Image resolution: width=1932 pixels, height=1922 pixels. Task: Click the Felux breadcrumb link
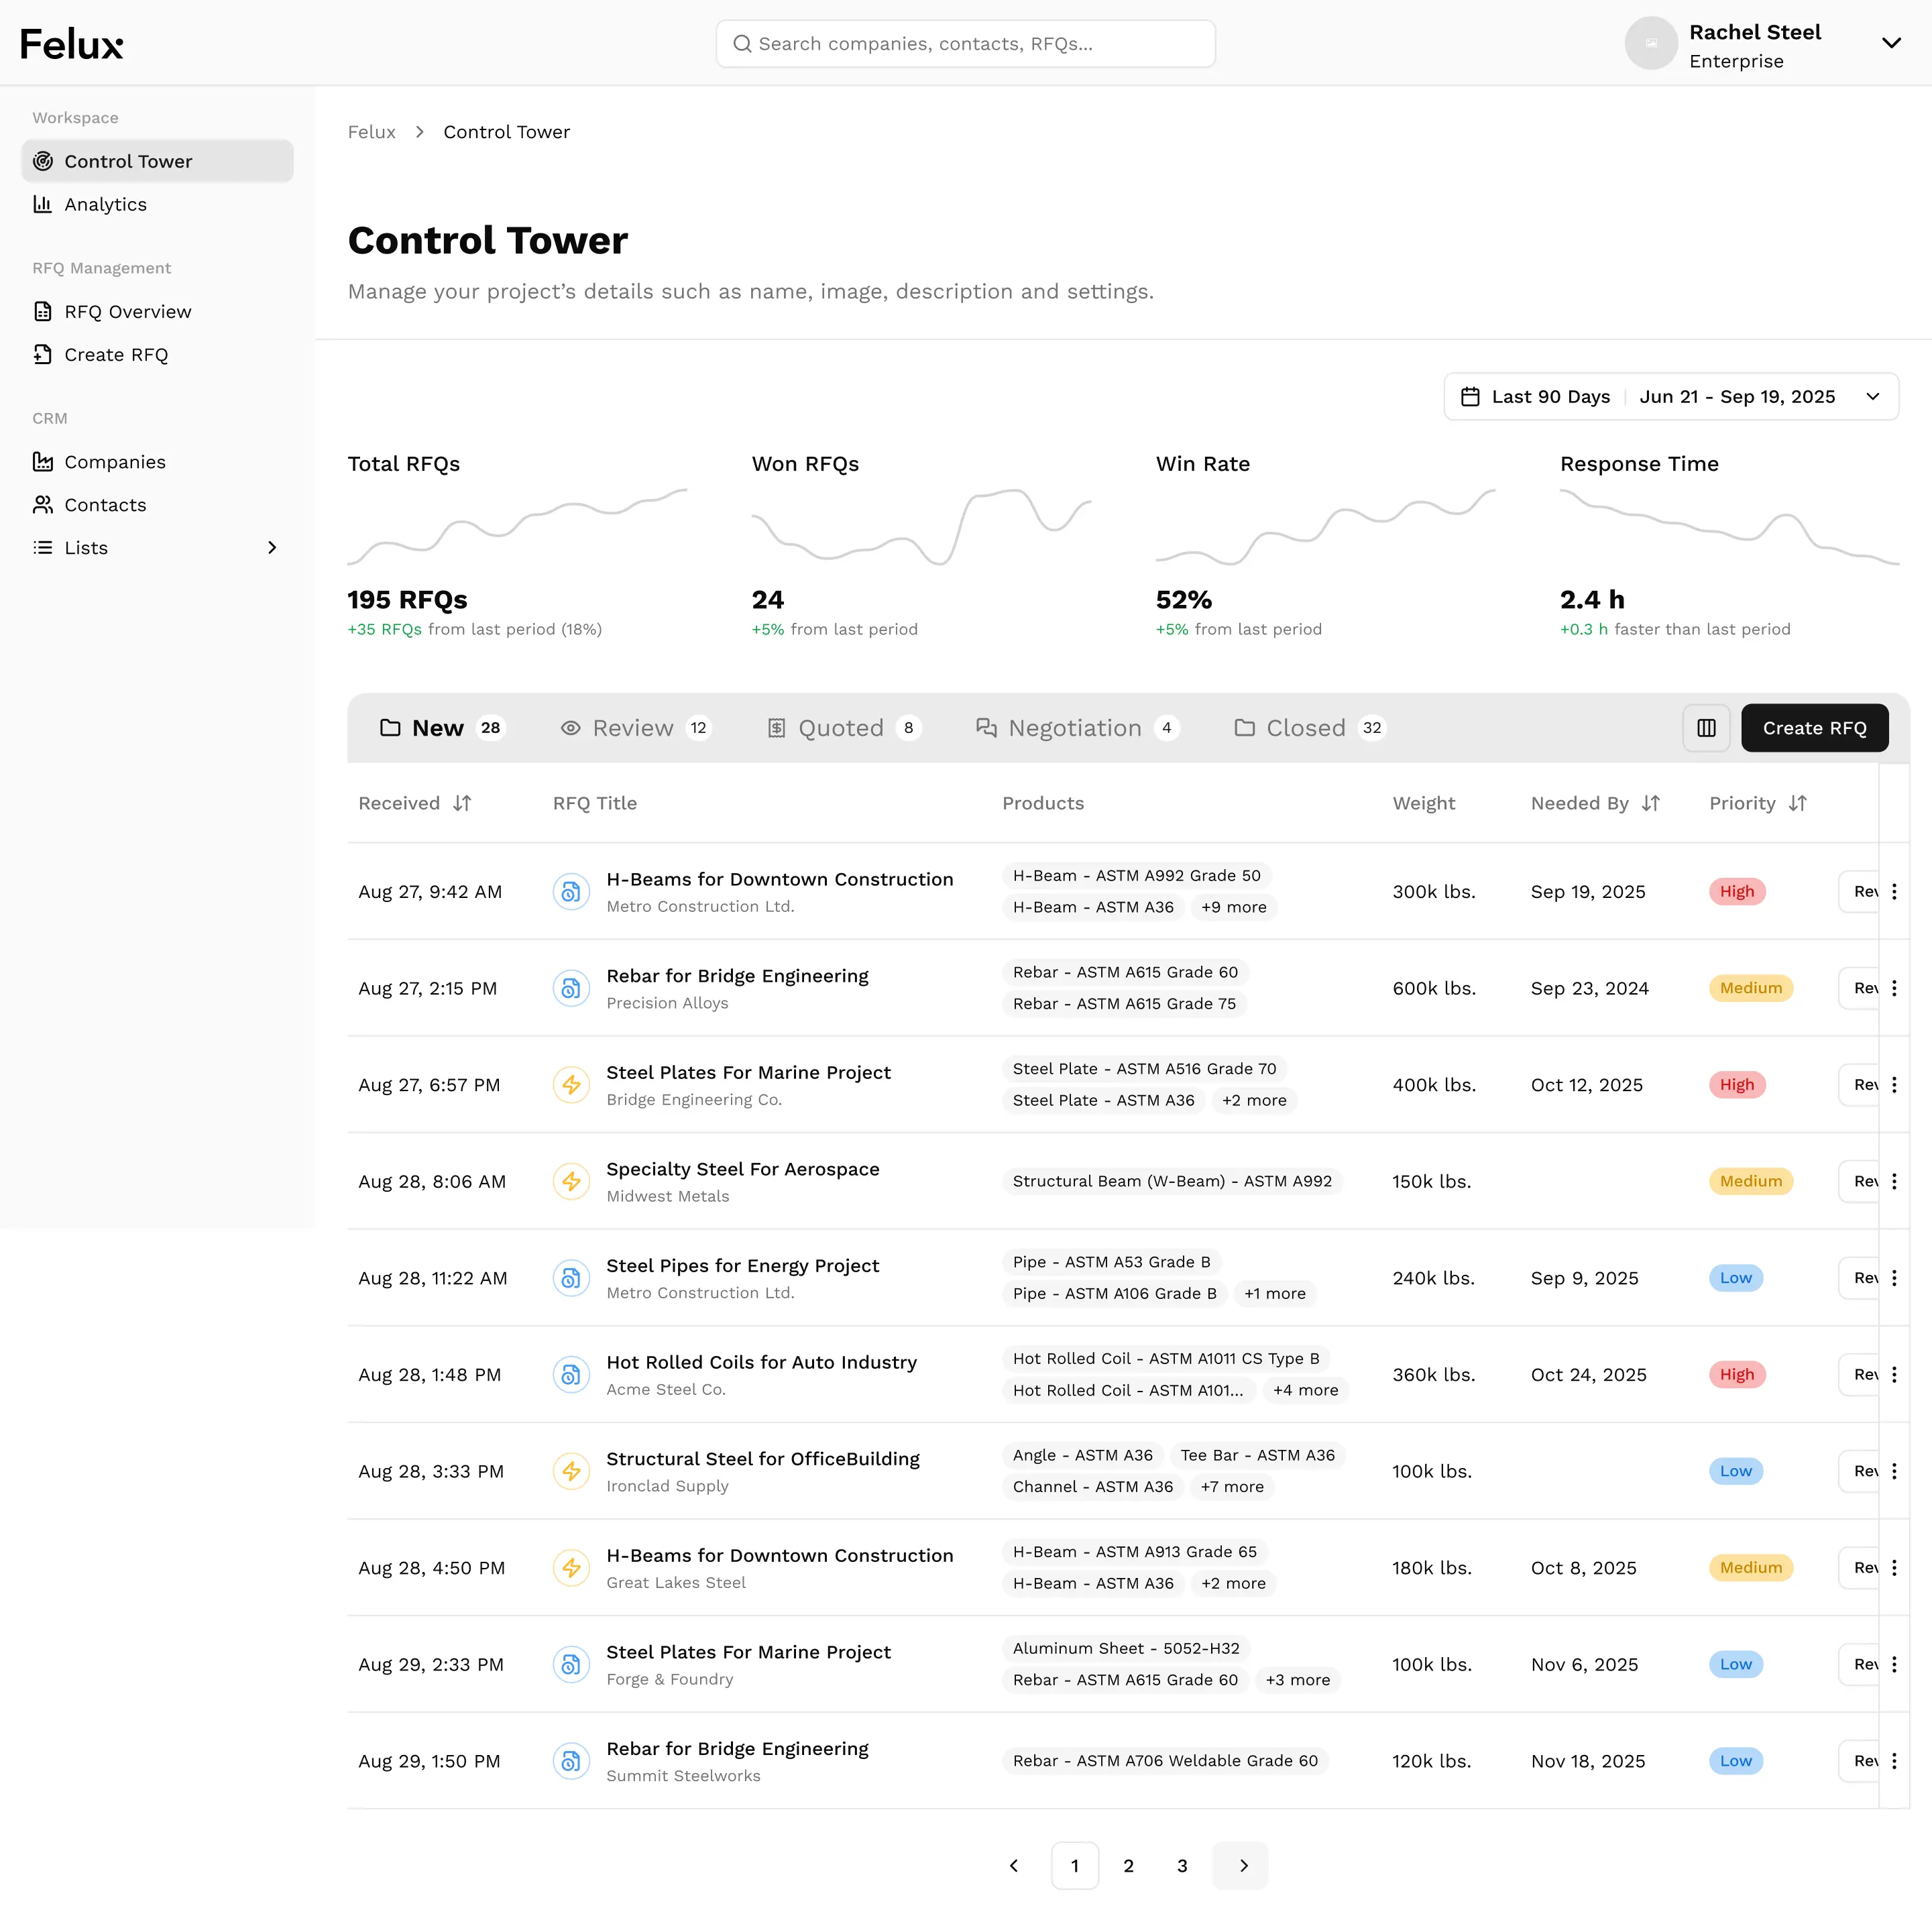371,131
